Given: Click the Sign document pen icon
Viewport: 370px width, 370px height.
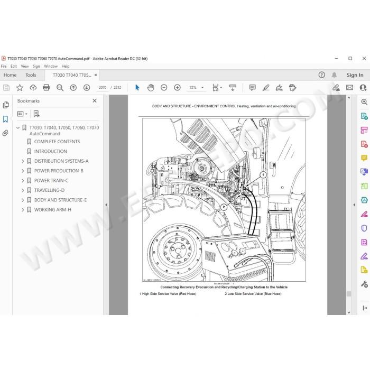Looking at the screenshot, I should coord(279,88).
